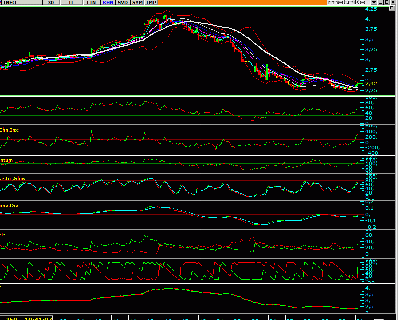Click the 2,75 value on the price axis
This screenshot has height=320, width=398.
click(x=371, y=70)
